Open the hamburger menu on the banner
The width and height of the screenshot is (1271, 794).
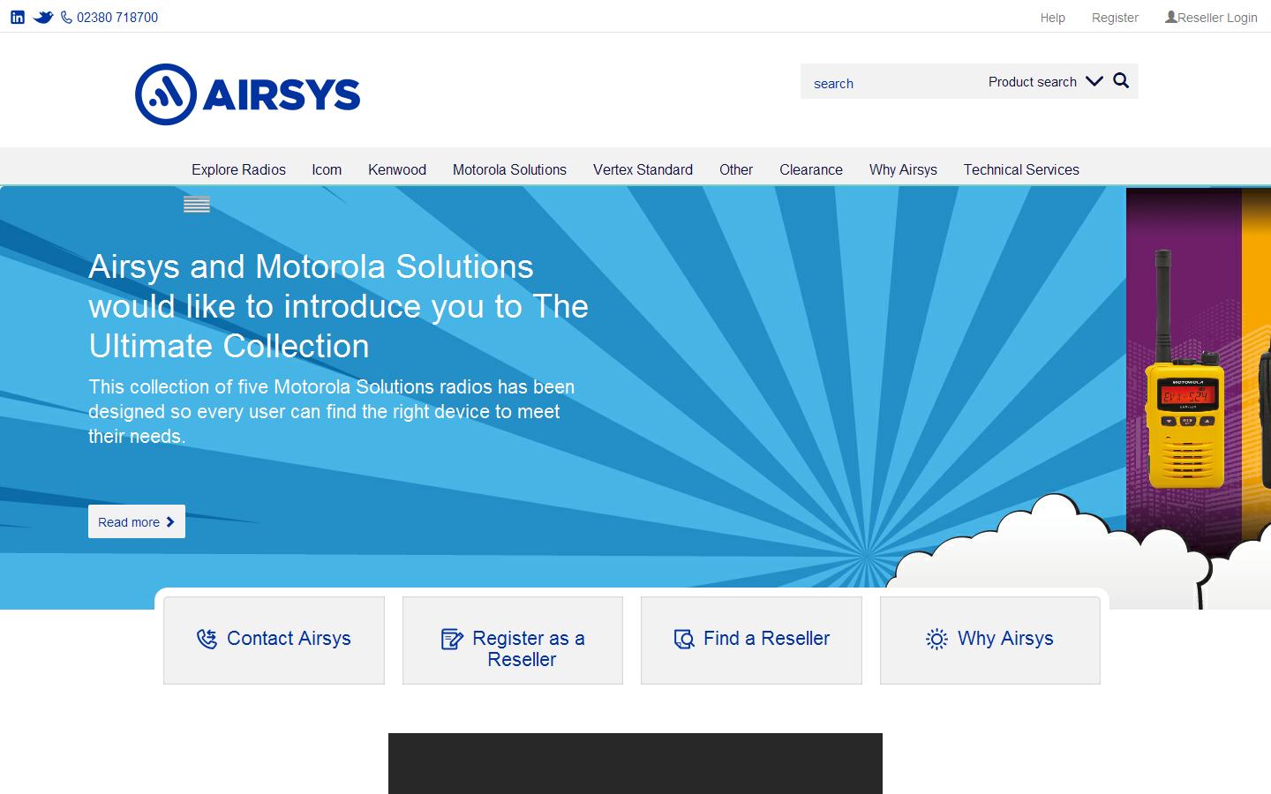(196, 204)
